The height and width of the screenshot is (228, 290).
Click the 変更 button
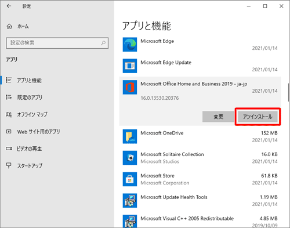tap(219, 117)
